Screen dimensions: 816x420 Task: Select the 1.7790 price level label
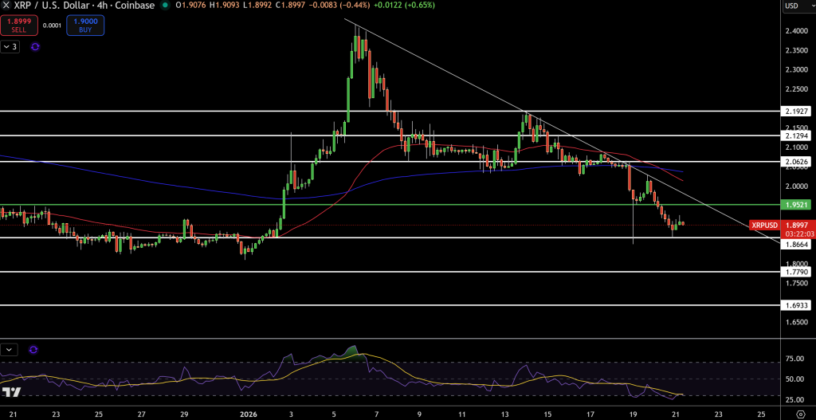[796, 272]
